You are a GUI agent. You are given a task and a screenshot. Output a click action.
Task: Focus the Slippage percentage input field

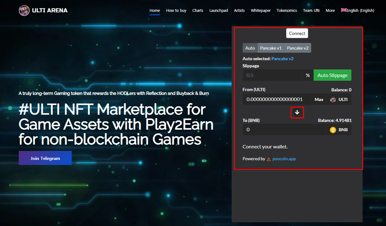(x=272, y=75)
